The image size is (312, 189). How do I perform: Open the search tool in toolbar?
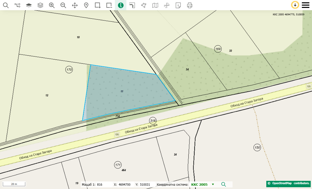click(x=6, y=5)
